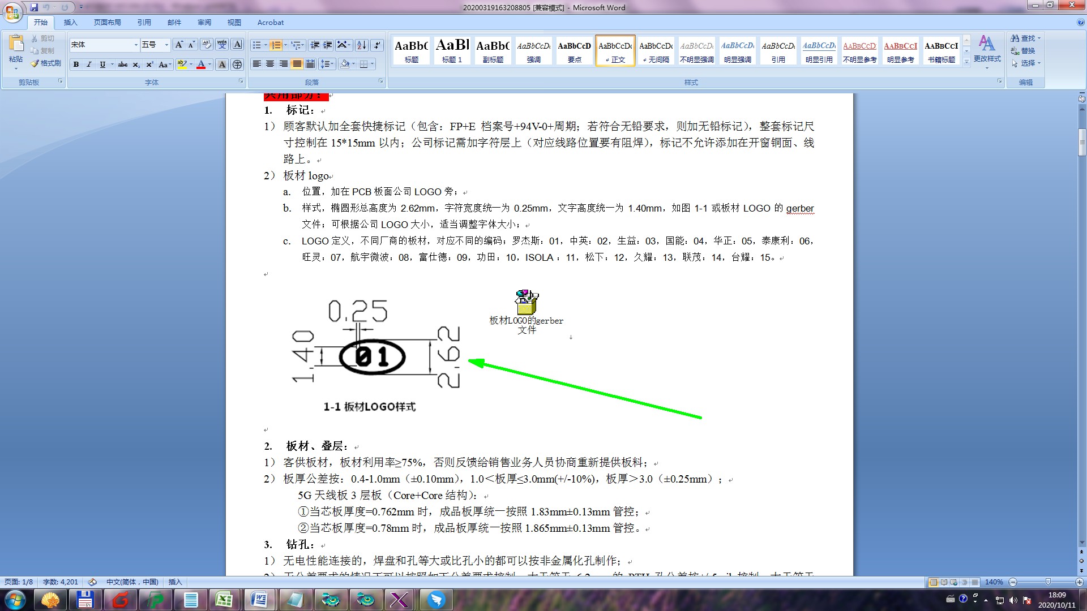
Task: Expand the line spacing dropdown
Action: 331,64
